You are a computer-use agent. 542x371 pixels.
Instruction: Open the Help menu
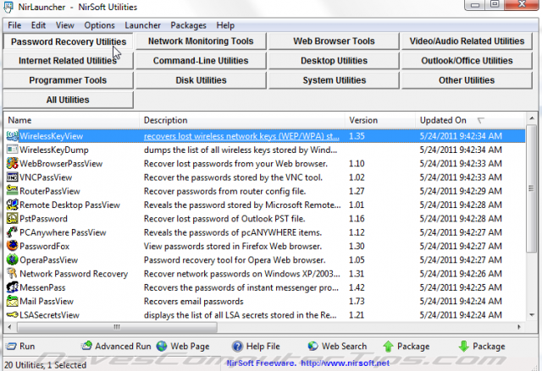(x=225, y=25)
